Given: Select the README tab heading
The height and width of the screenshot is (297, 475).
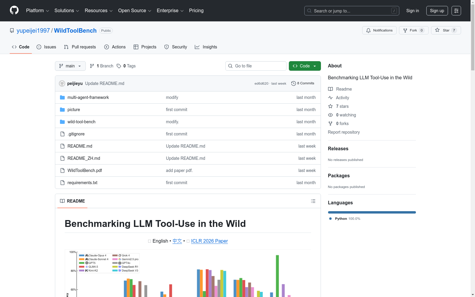Looking at the screenshot, I should pyautogui.click(x=72, y=201).
